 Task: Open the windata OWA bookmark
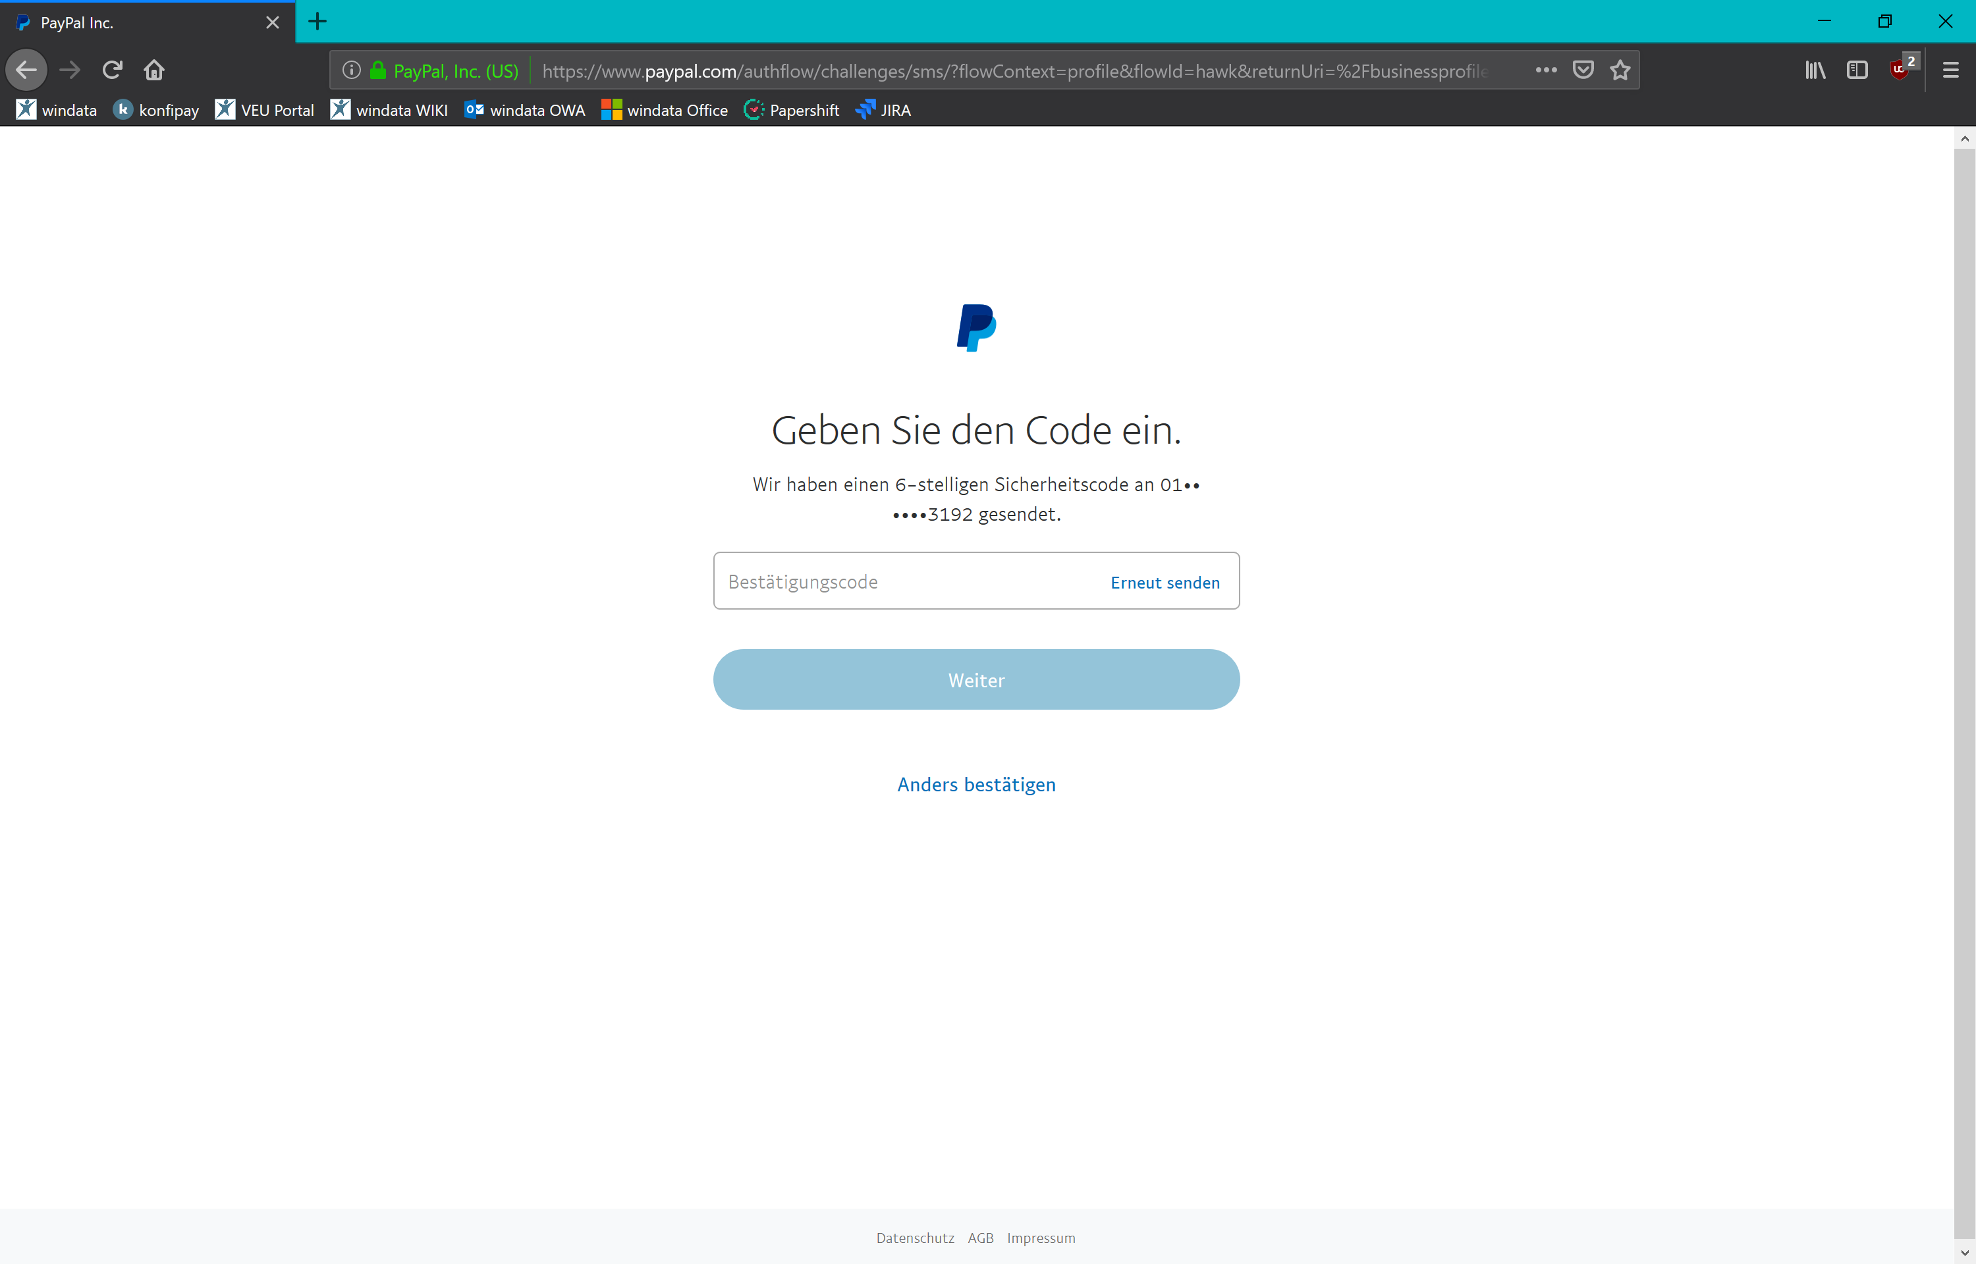(524, 110)
